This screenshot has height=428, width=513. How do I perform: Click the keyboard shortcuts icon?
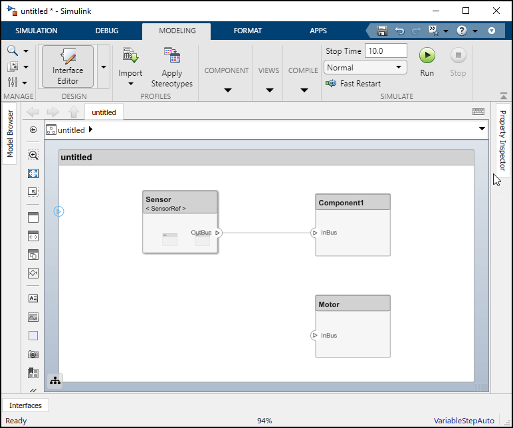tap(478, 112)
